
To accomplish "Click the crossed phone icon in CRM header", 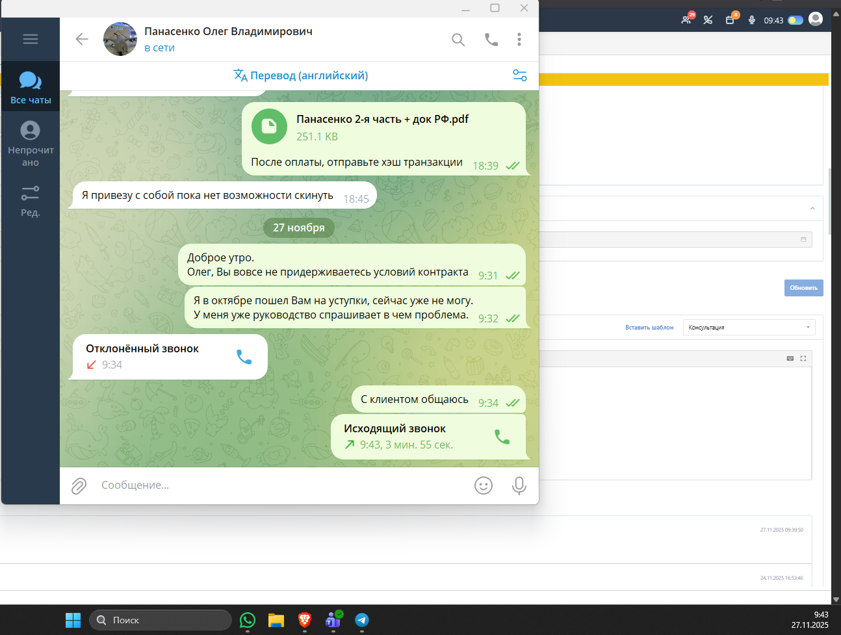I will pos(708,20).
